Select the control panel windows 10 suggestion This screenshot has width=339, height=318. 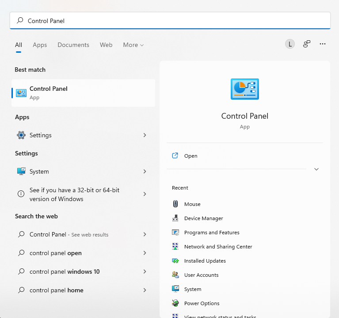pos(83,271)
